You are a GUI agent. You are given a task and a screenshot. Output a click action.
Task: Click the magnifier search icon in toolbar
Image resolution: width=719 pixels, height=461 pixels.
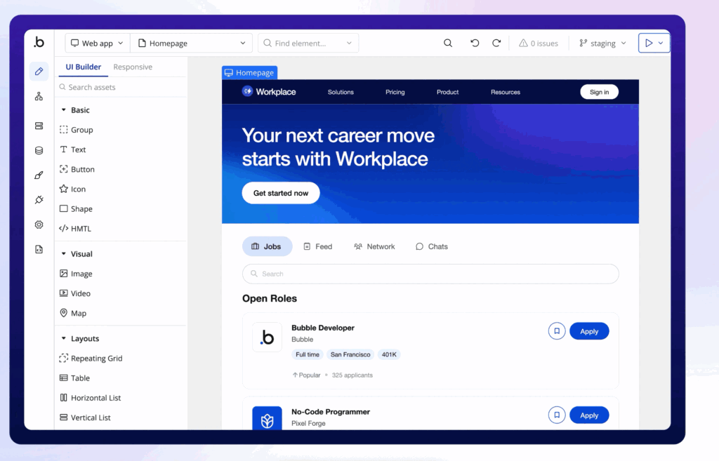click(x=448, y=44)
